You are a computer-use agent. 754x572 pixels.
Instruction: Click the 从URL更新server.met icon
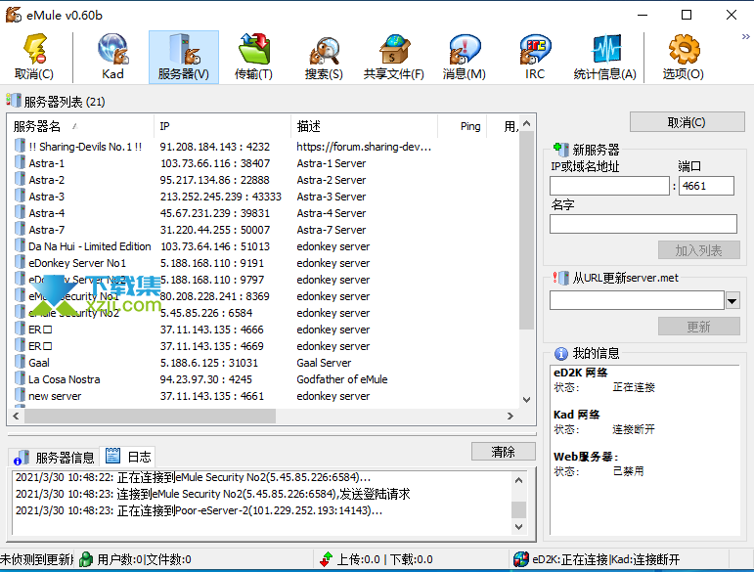click(x=560, y=278)
